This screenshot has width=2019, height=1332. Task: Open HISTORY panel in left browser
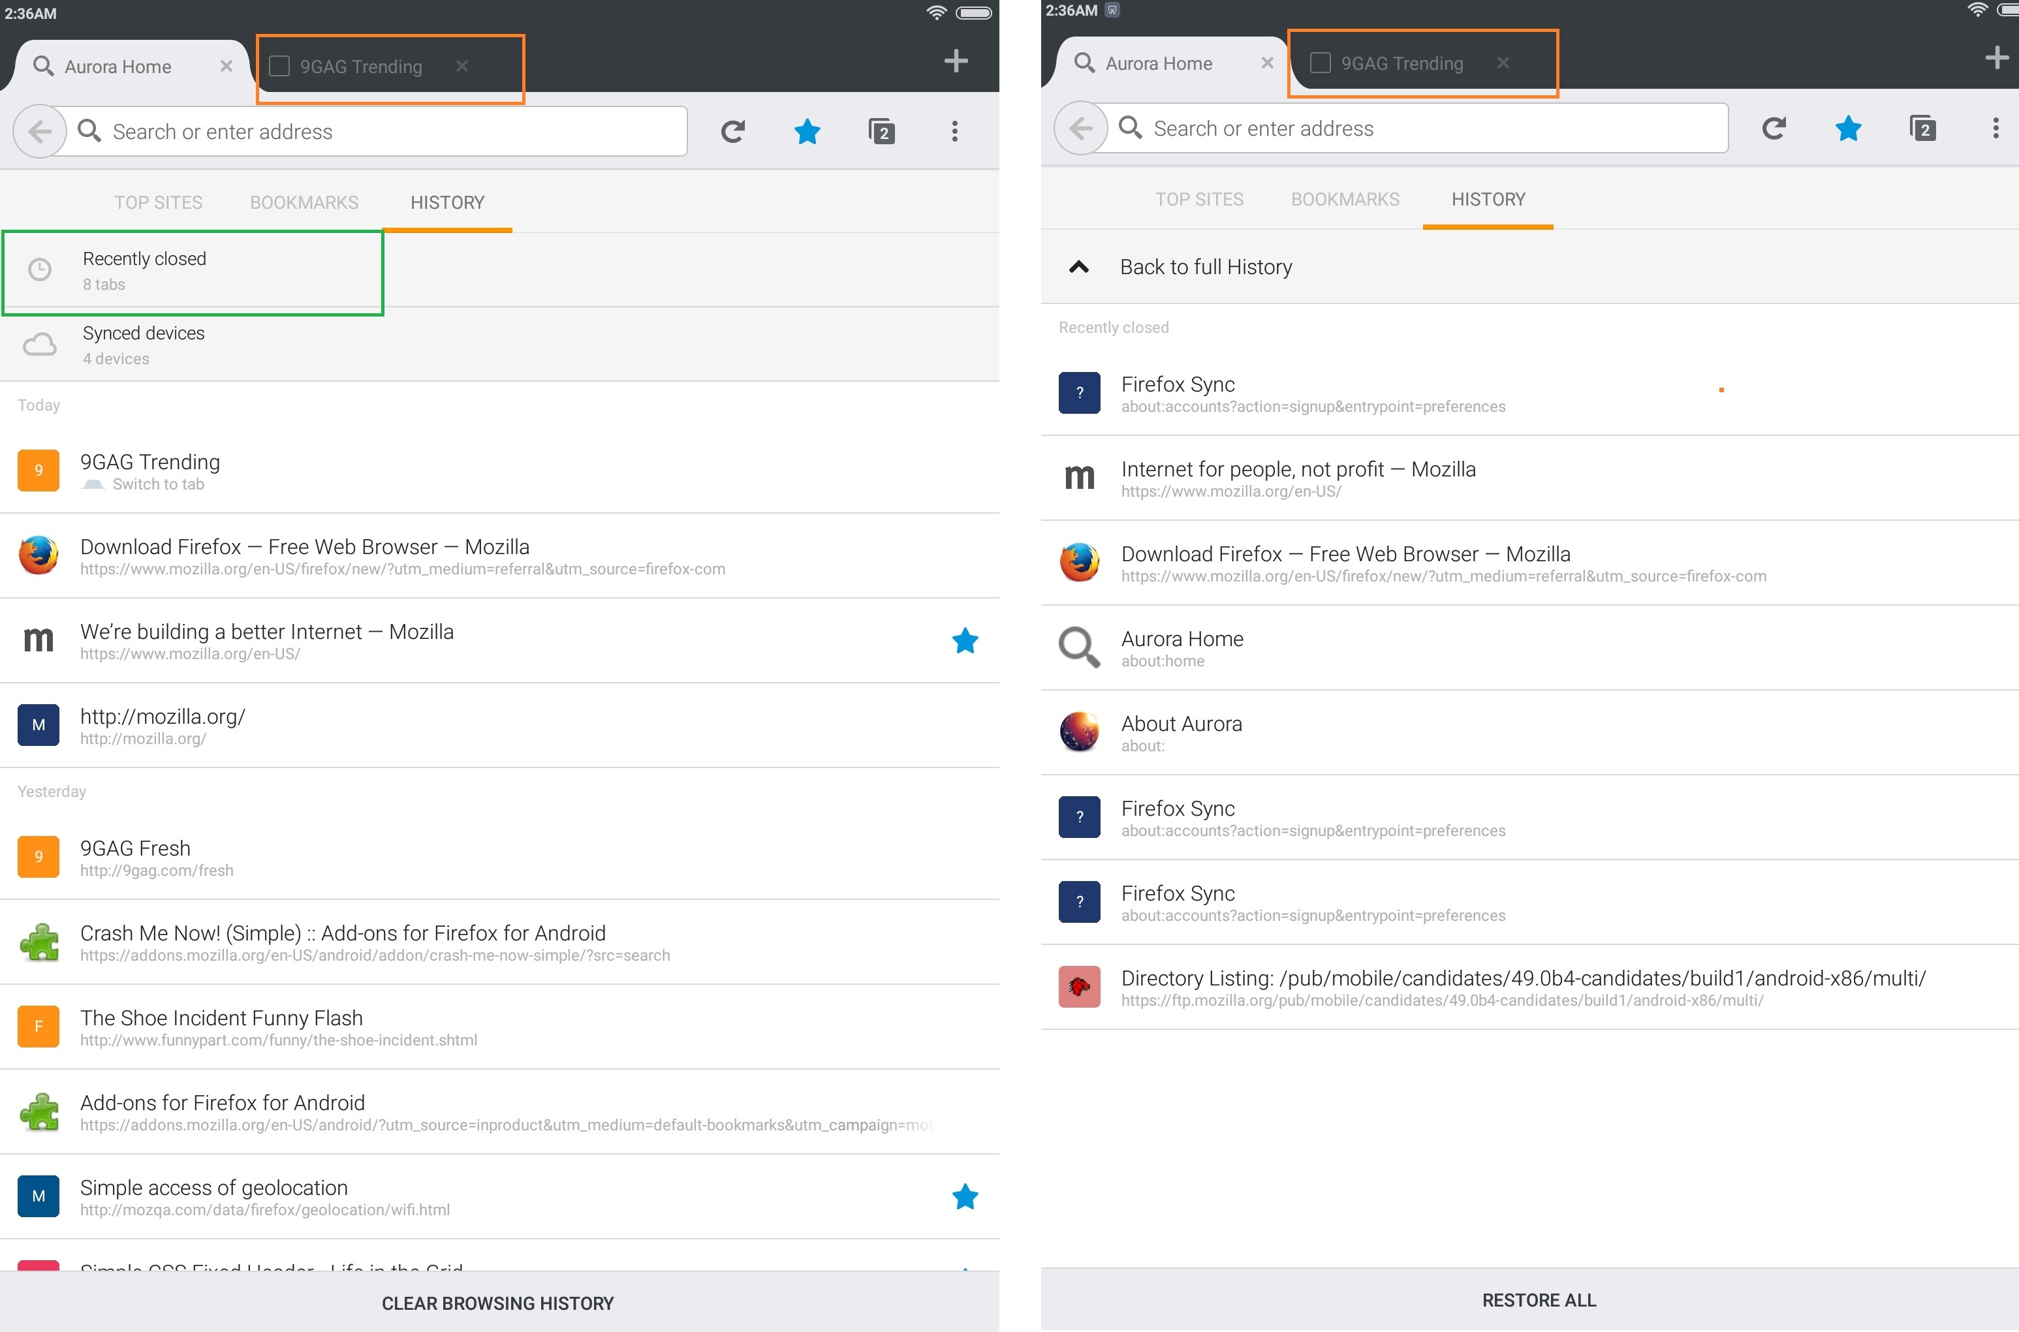point(447,202)
